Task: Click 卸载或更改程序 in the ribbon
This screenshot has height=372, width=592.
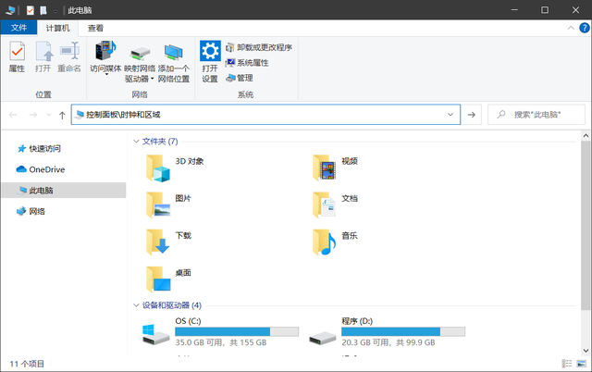Action: [258, 47]
